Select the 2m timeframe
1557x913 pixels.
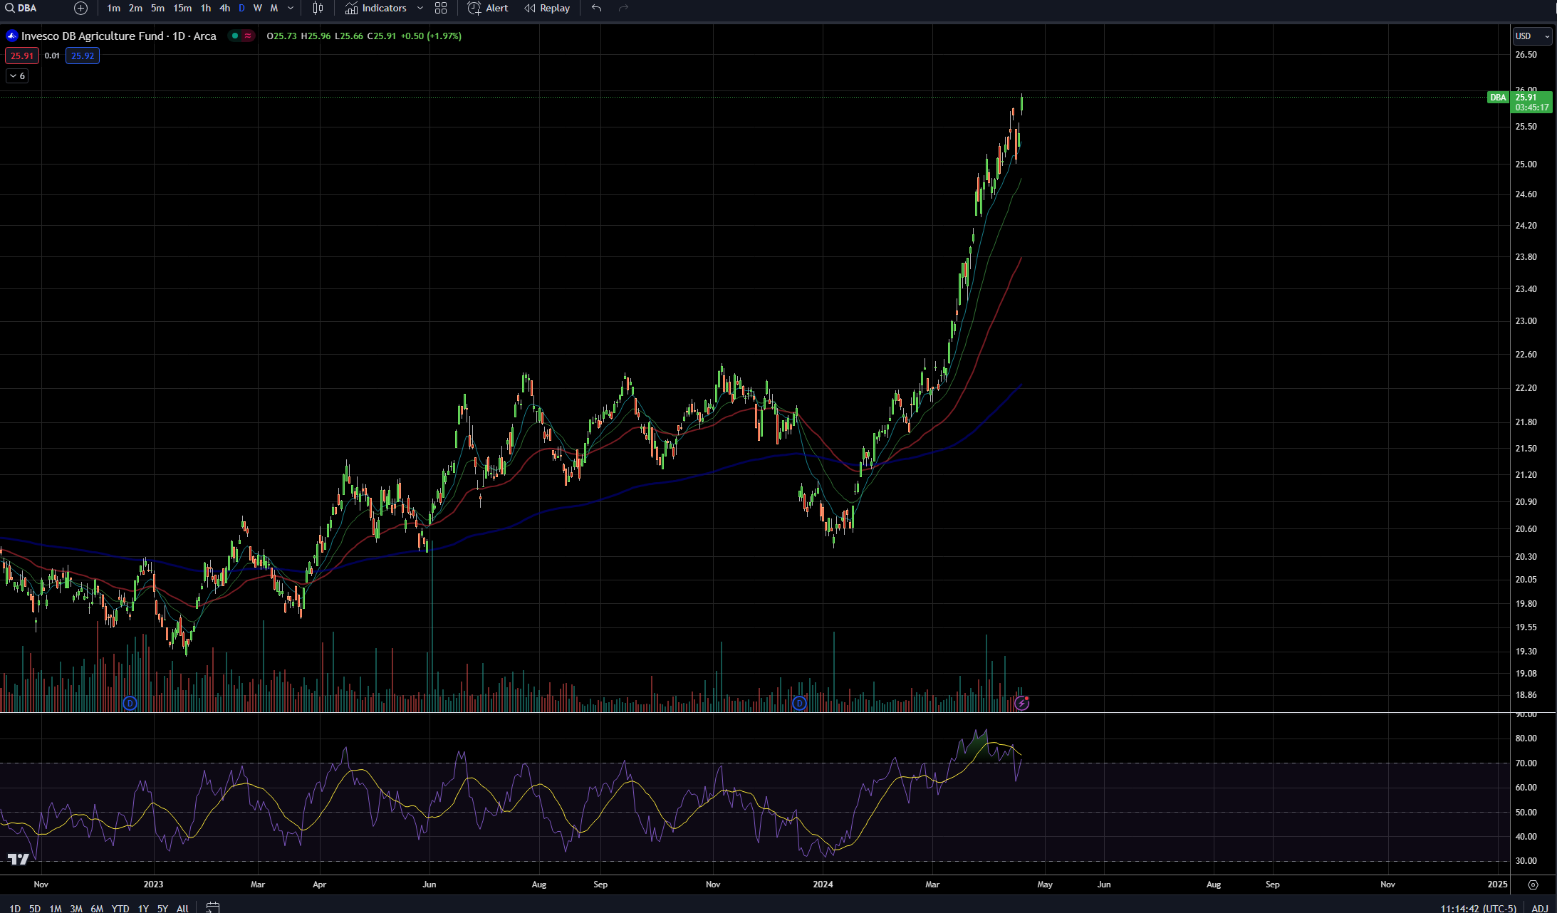point(135,8)
